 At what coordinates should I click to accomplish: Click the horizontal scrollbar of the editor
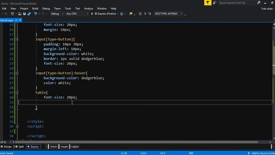pos(137,142)
